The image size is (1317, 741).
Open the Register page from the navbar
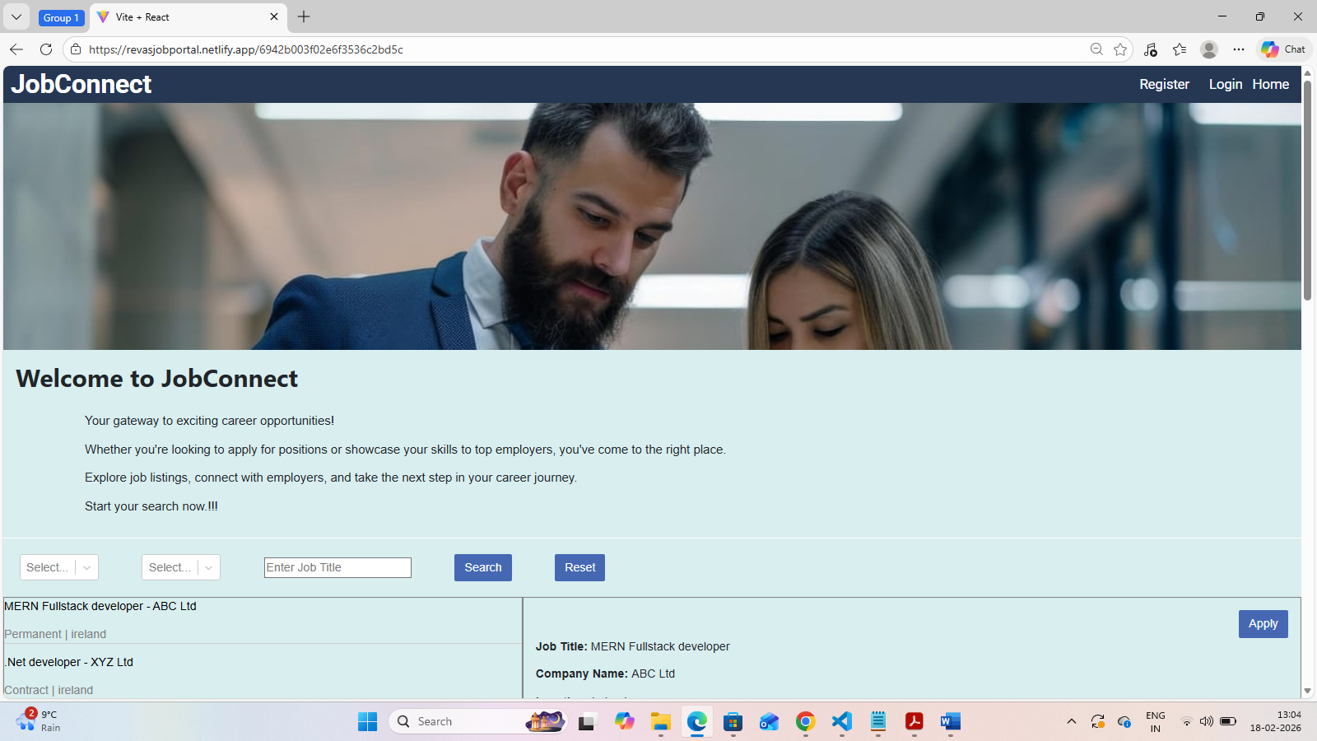pos(1163,84)
